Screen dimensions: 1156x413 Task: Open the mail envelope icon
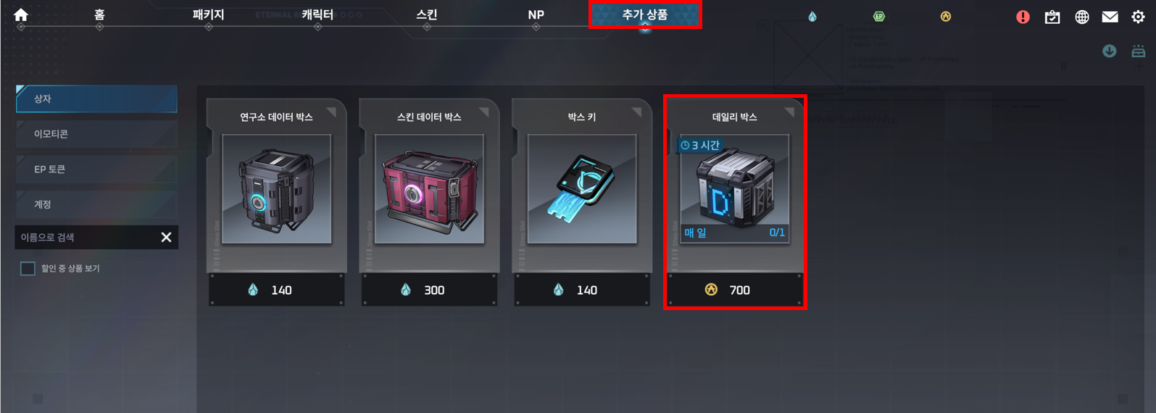coord(1110,17)
